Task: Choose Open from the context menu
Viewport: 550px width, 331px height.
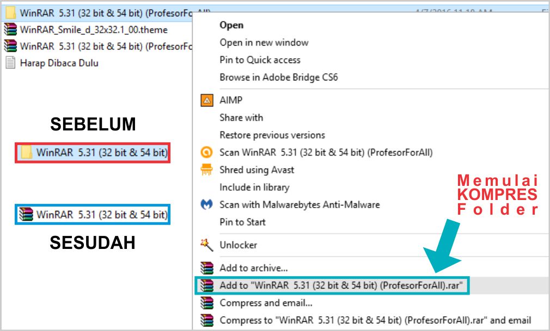Action: (231, 25)
